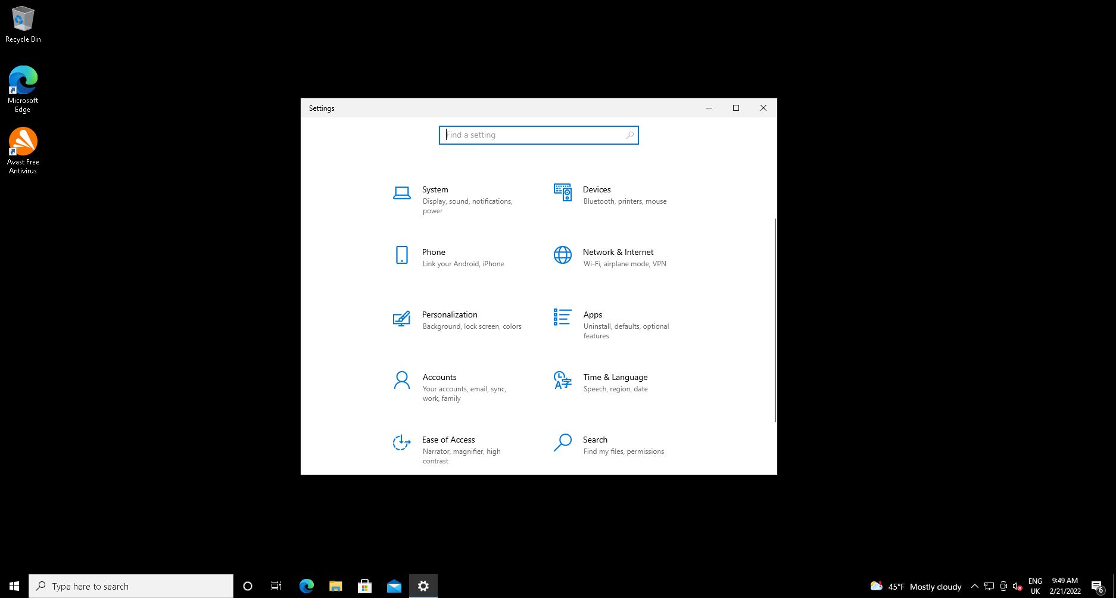The width and height of the screenshot is (1116, 598).
Task: Click the Settings window scrollbar
Action: pos(775,320)
